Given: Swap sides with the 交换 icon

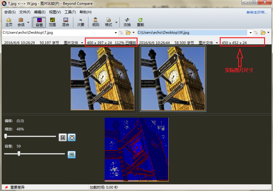Looking at the screenshot, I should [x=127, y=22].
